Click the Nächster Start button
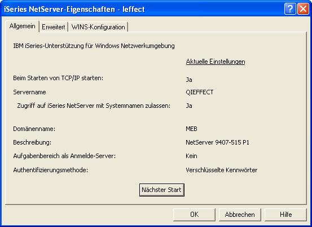 click(162, 190)
